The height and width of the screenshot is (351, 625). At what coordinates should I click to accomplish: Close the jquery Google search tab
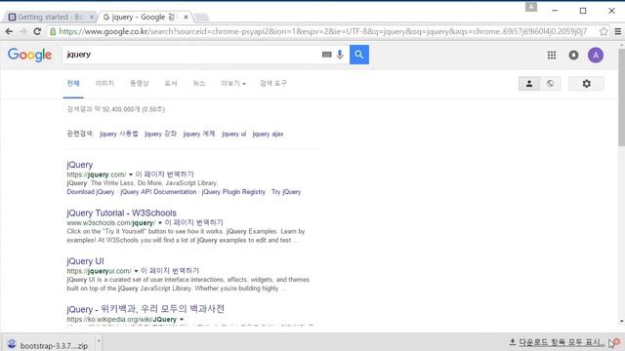click(186, 18)
